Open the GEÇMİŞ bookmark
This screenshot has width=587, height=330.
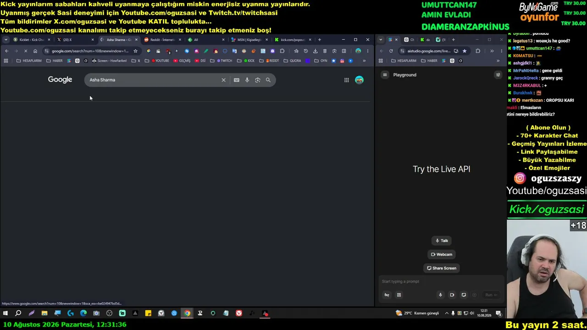coord(182,60)
